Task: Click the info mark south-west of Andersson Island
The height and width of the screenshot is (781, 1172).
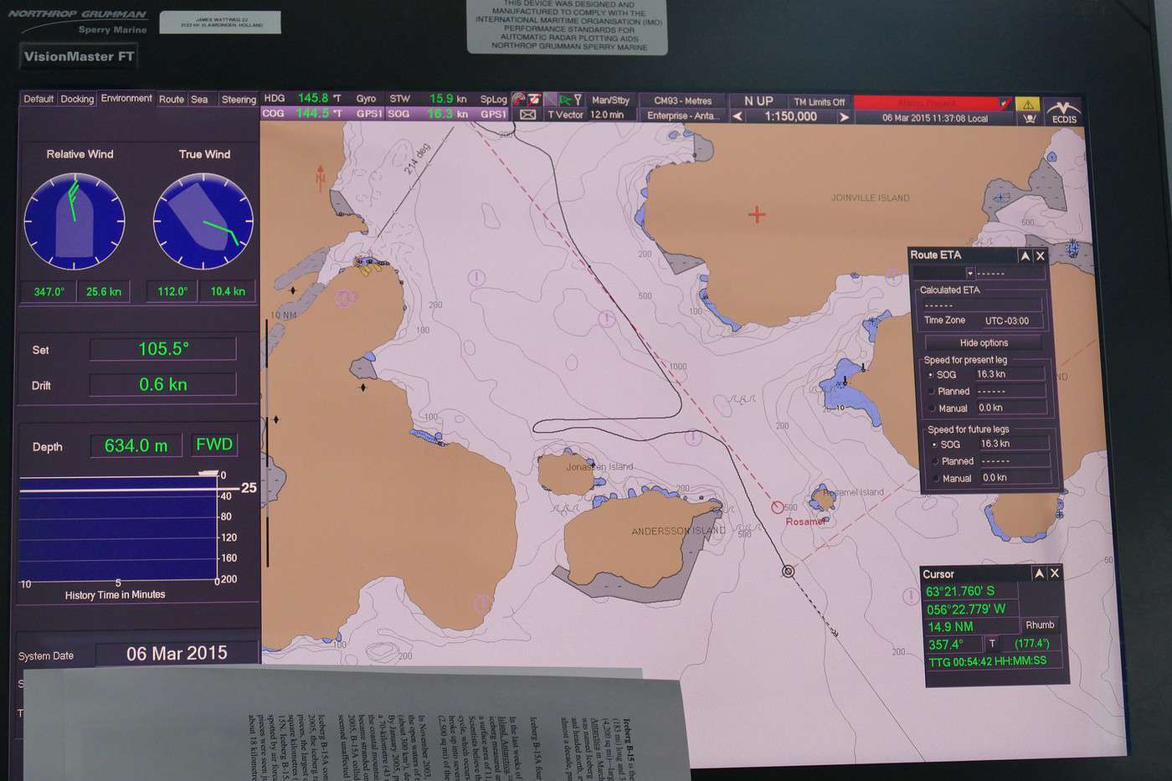Action: [481, 603]
